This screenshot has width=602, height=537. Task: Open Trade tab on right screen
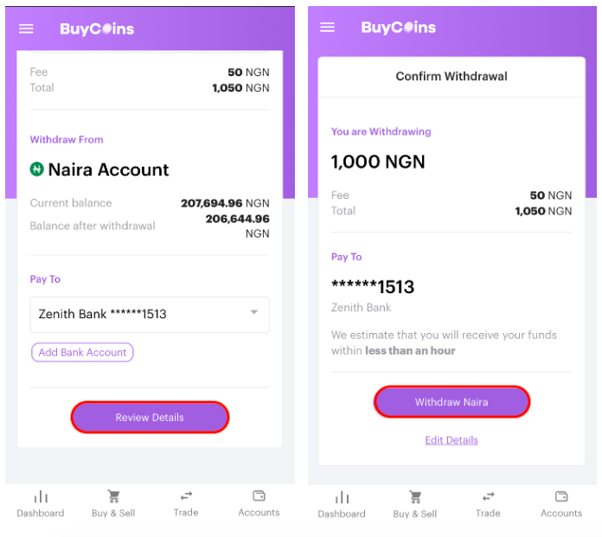(x=488, y=505)
